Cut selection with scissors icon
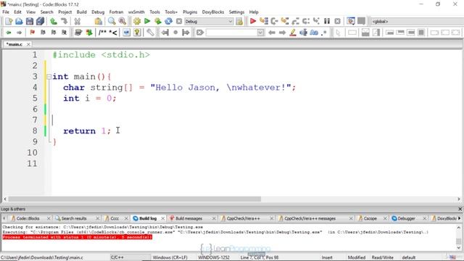This screenshot has height=261, width=464. [x=78, y=21]
